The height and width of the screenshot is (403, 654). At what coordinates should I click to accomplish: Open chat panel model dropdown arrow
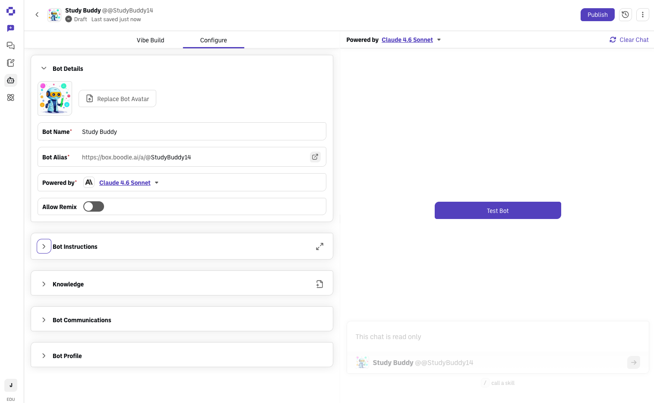[x=439, y=40]
